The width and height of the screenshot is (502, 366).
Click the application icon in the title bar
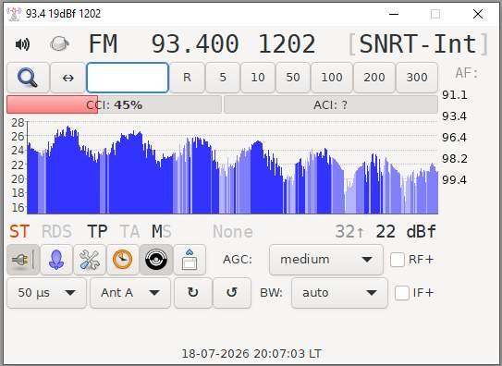click(14, 14)
